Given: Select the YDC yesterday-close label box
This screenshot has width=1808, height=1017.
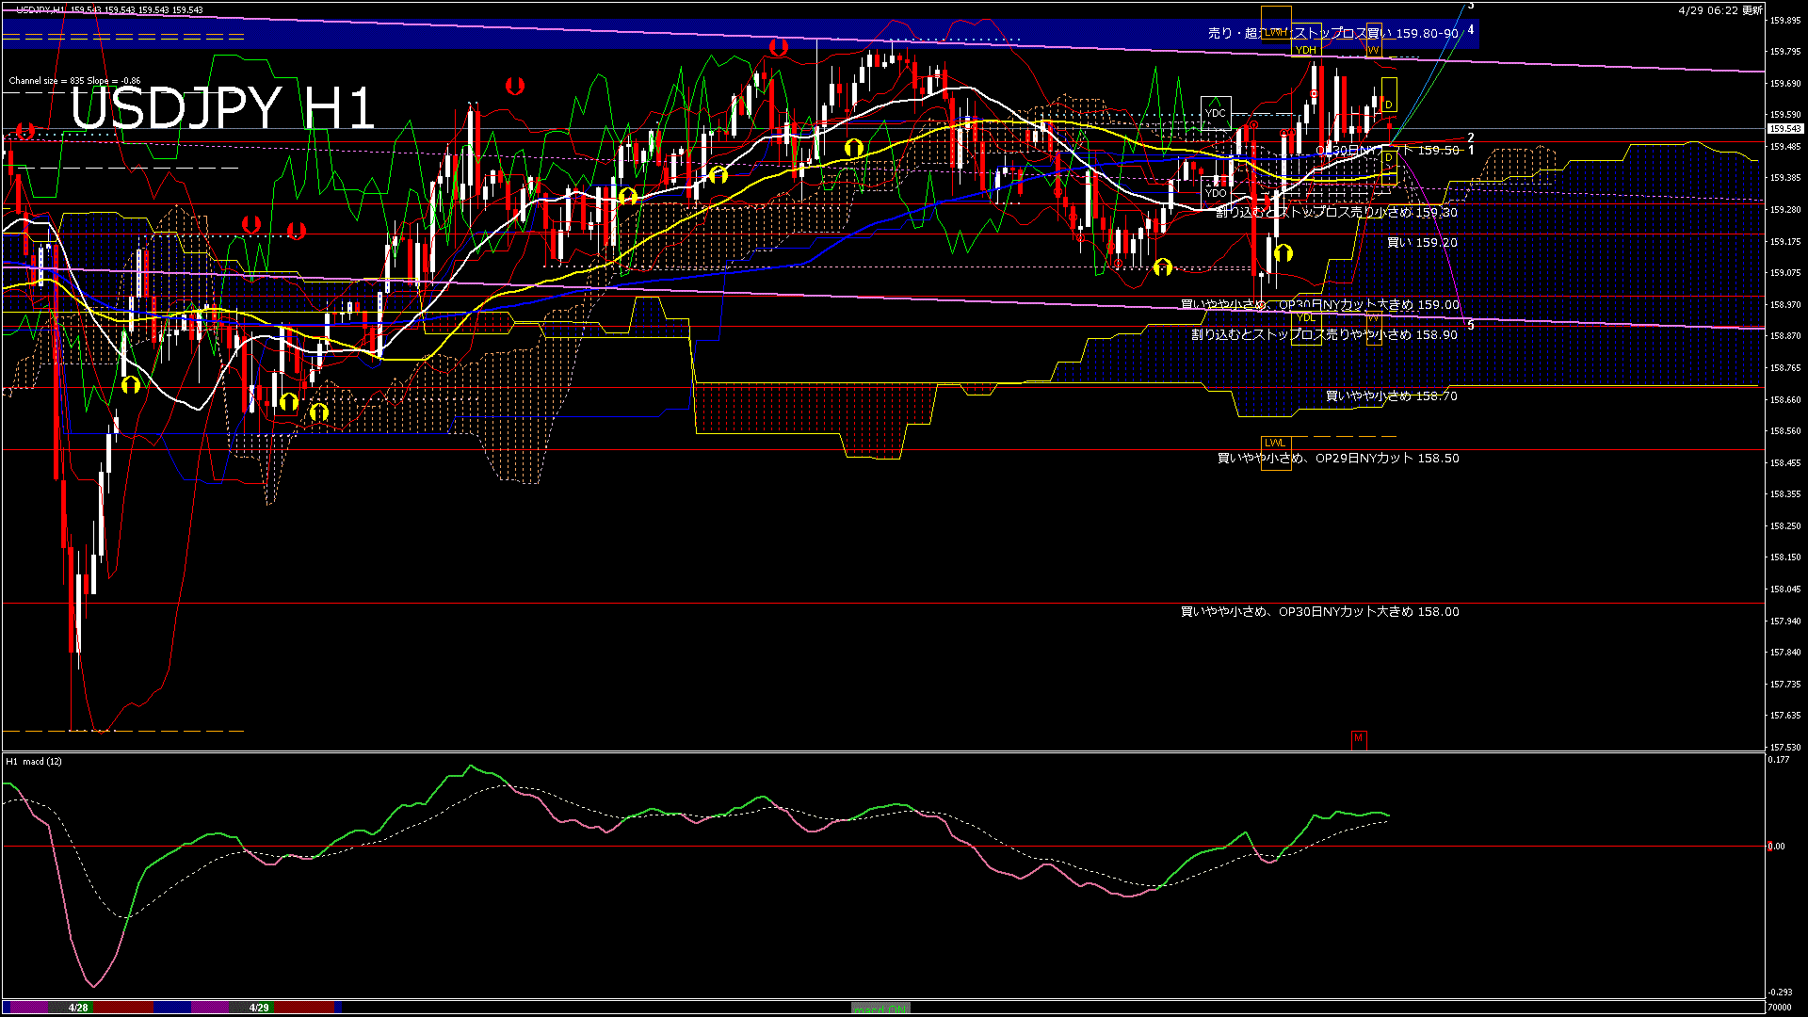Looking at the screenshot, I should pos(1216,113).
